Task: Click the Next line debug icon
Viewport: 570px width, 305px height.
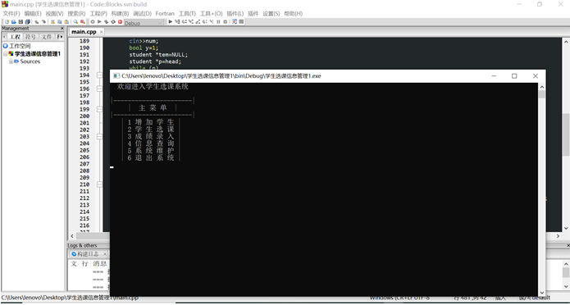Action: [x=185, y=22]
